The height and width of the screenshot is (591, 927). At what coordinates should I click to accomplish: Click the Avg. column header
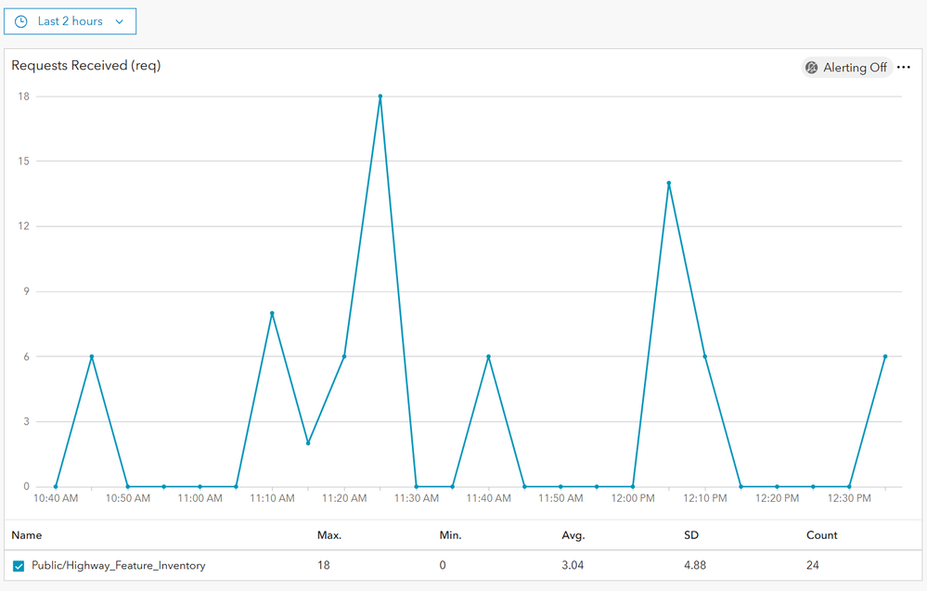[573, 535]
